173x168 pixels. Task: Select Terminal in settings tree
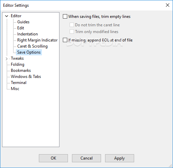[x=19, y=83]
